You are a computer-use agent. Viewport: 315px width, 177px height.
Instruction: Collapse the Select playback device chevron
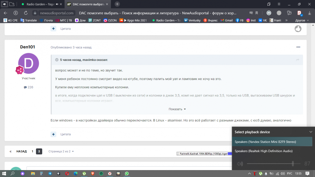point(311,132)
